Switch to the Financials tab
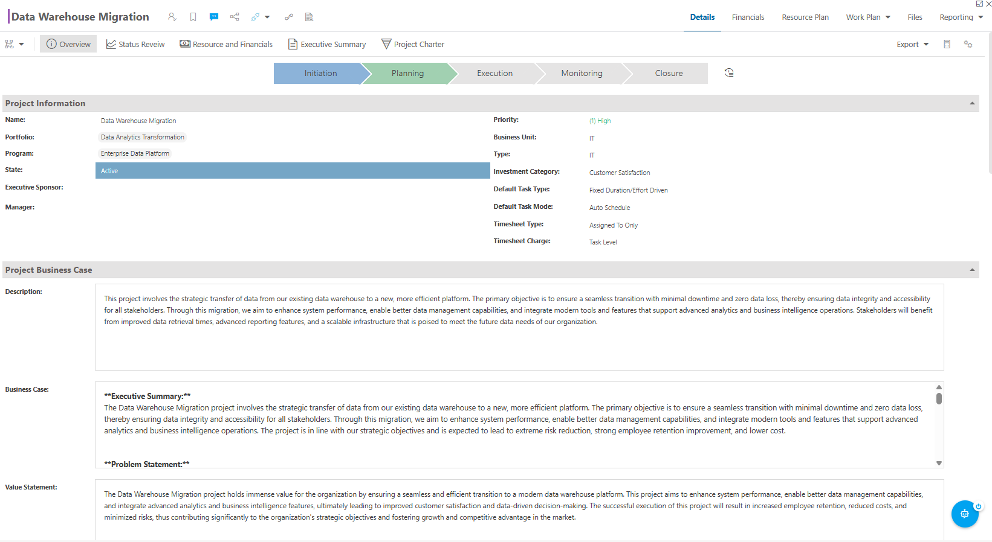 click(x=748, y=17)
